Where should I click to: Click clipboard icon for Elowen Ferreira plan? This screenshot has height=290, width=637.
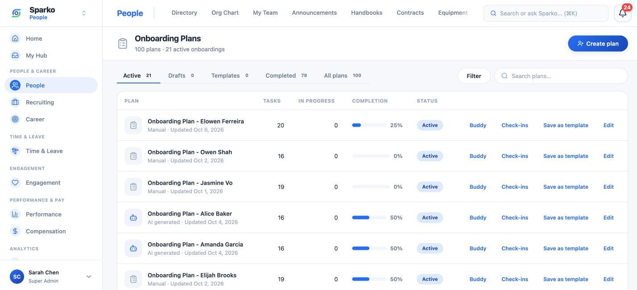click(x=133, y=125)
